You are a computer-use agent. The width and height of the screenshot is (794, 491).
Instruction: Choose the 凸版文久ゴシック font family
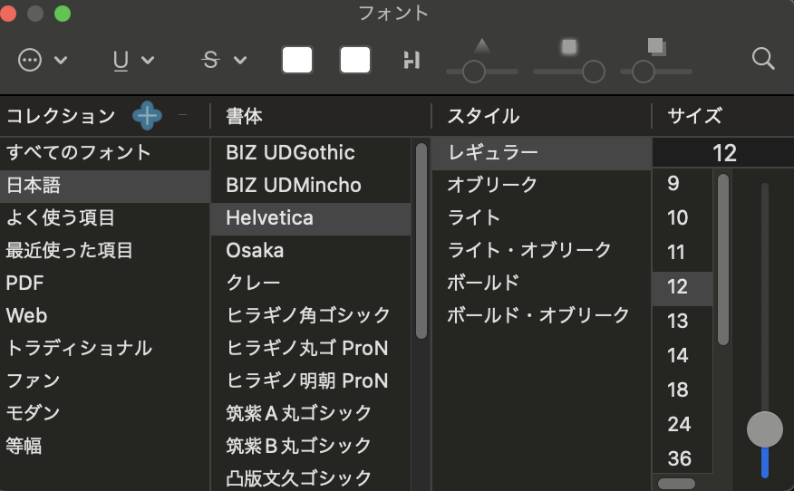click(x=310, y=477)
